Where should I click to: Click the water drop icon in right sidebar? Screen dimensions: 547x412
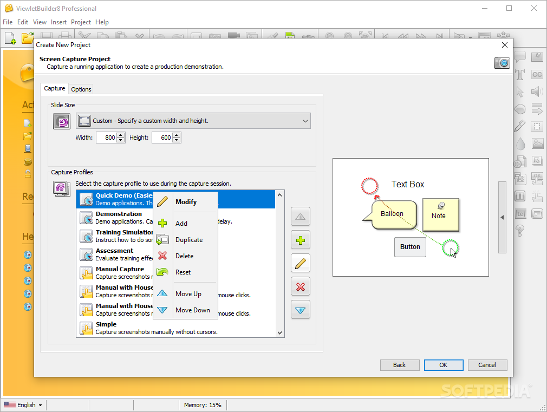pyautogui.click(x=520, y=143)
